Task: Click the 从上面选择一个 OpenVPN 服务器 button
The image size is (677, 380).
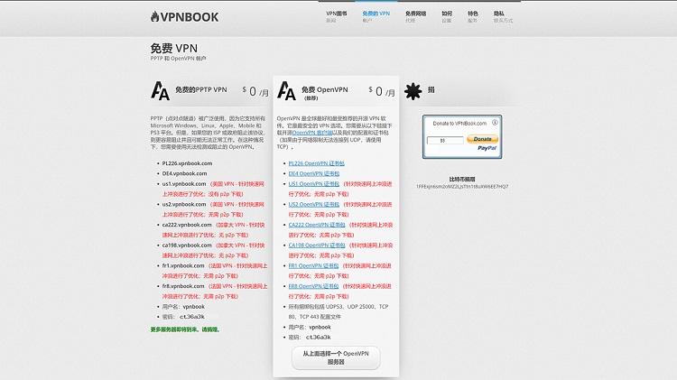Action: 336,357
